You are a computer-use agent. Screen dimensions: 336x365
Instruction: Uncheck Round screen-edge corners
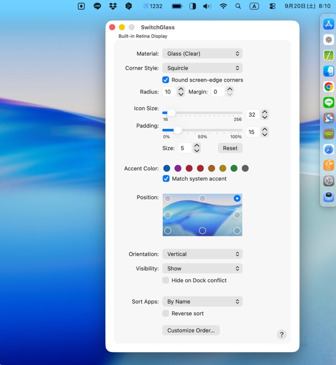(166, 80)
